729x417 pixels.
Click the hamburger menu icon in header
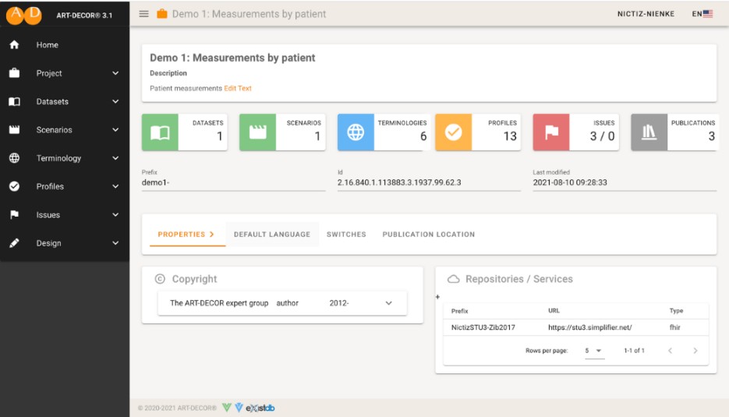(143, 14)
